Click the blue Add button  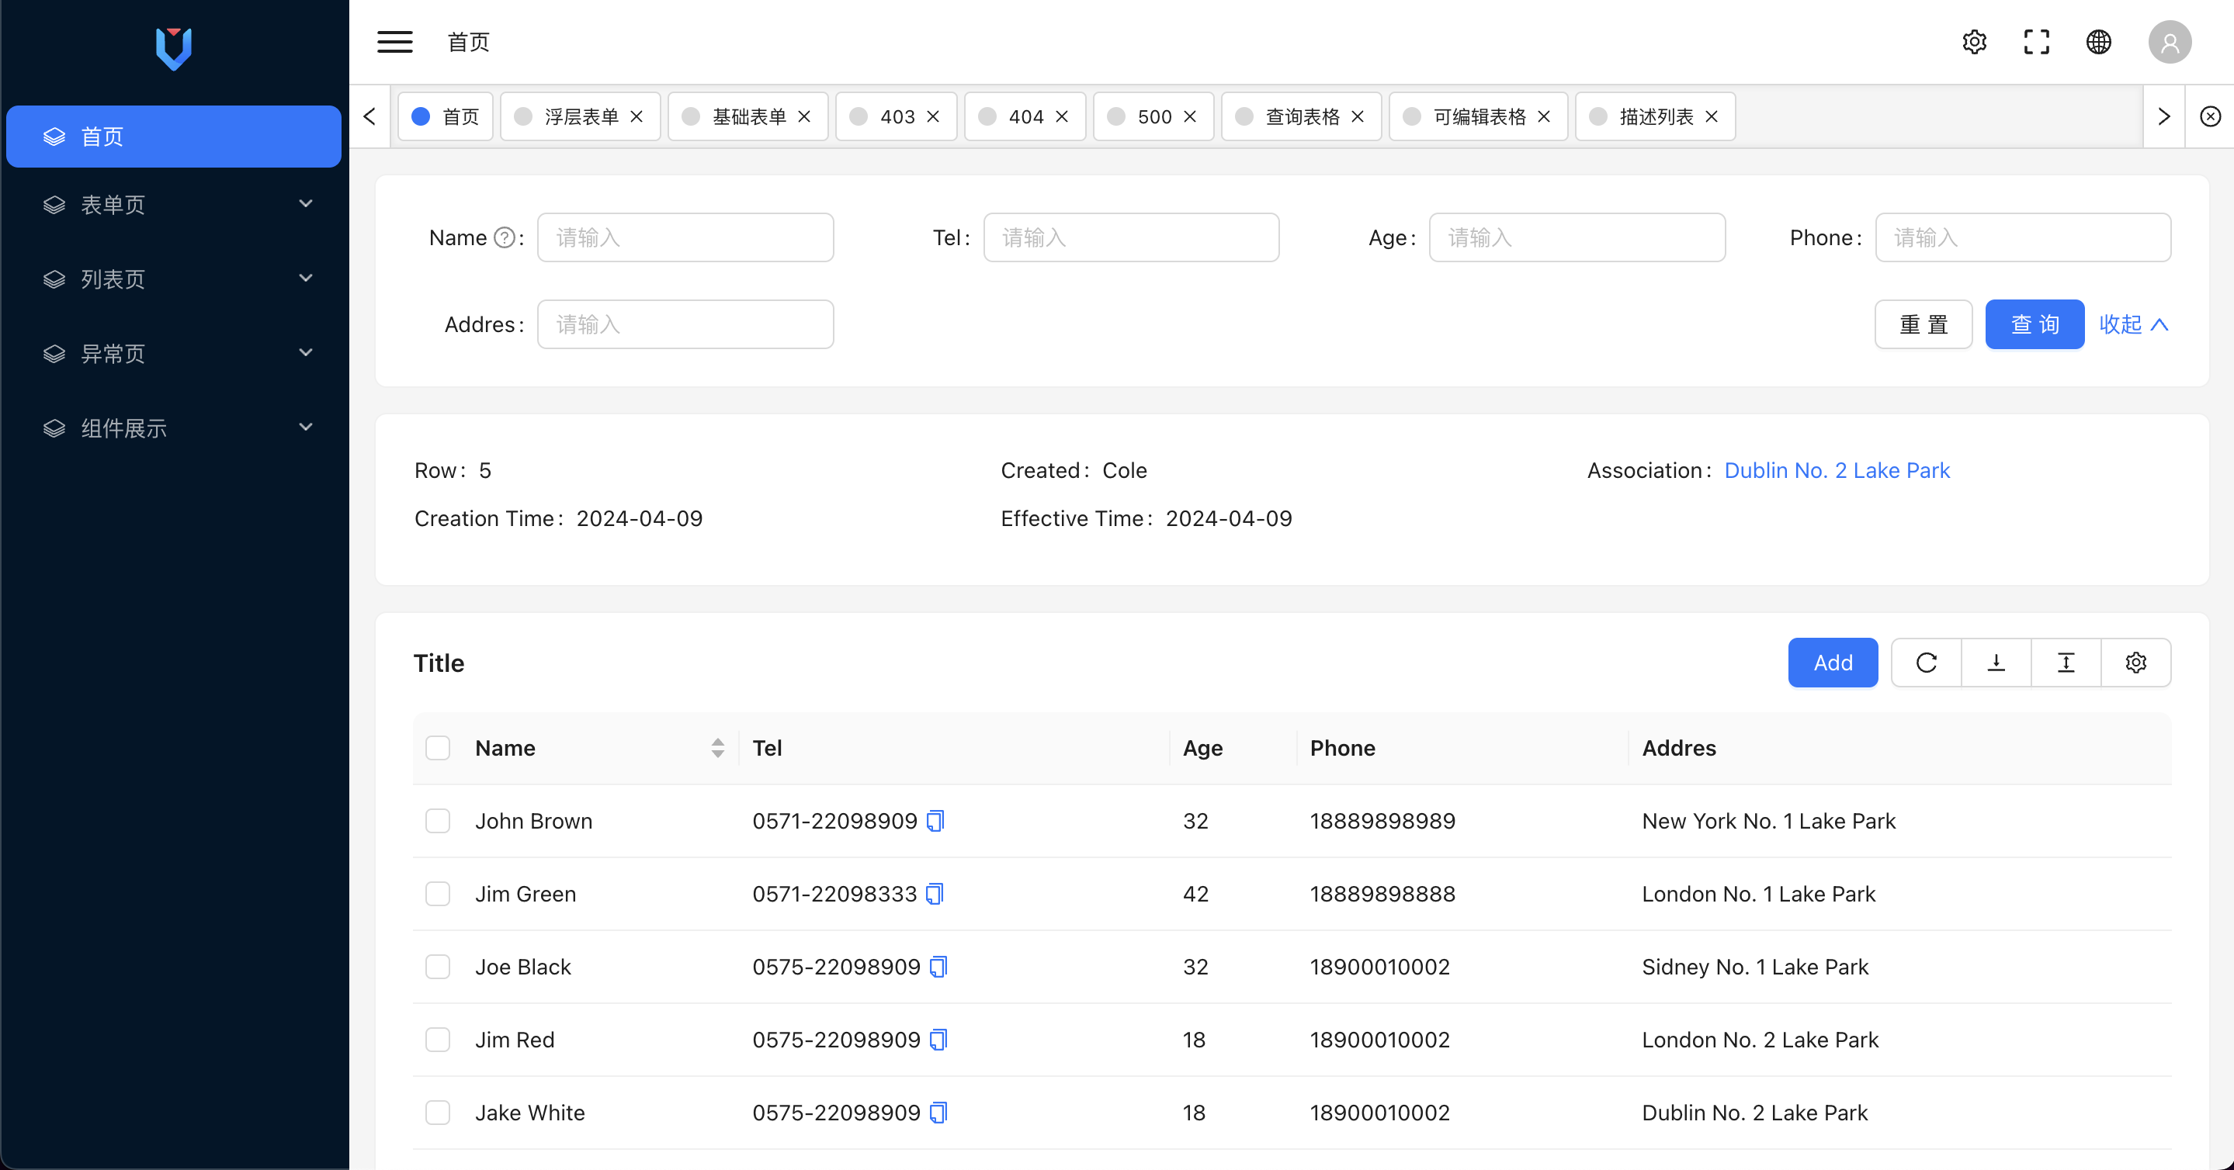[1833, 663]
